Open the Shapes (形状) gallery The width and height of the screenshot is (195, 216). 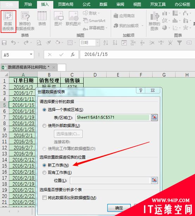point(91,13)
